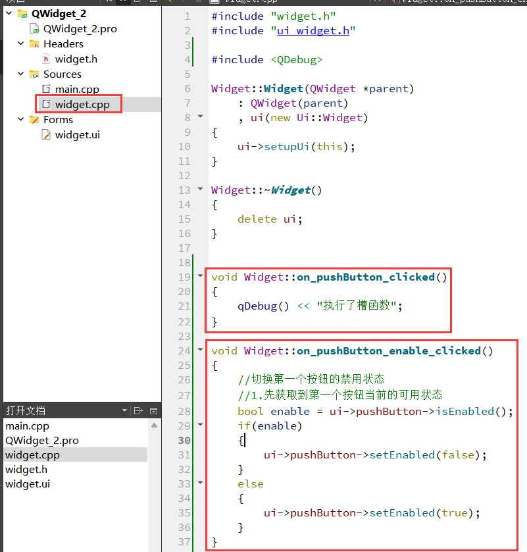Click the Qt project icon beside QWidget_2
The width and height of the screenshot is (527, 552).
22,14
